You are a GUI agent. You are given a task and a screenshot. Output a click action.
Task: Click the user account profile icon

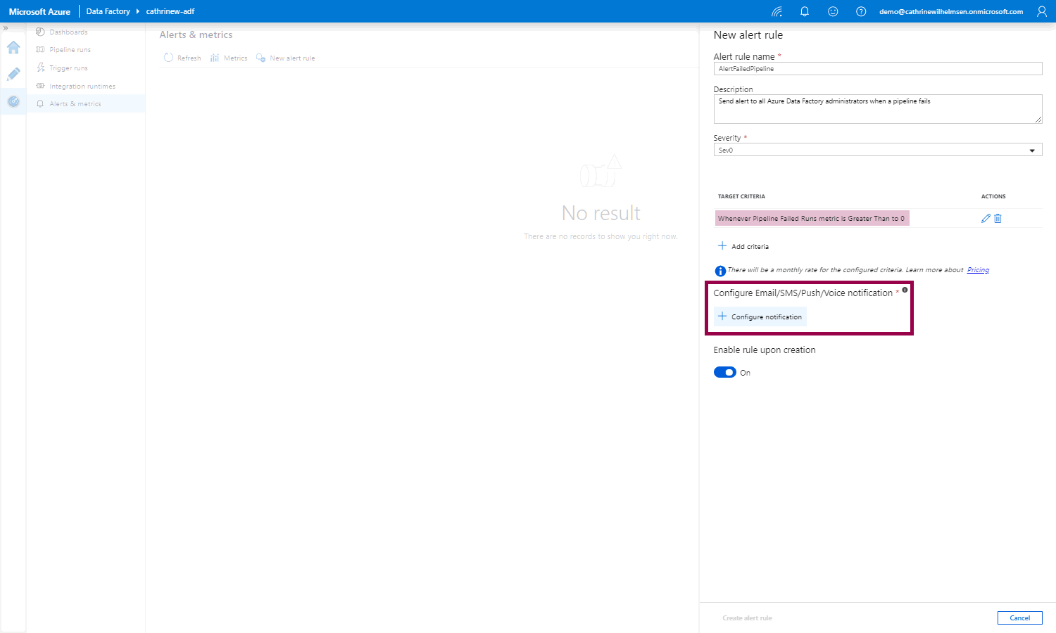[x=1042, y=11]
